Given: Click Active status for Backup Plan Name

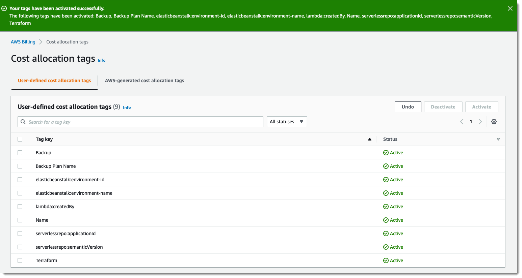Looking at the screenshot, I should [x=393, y=166].
